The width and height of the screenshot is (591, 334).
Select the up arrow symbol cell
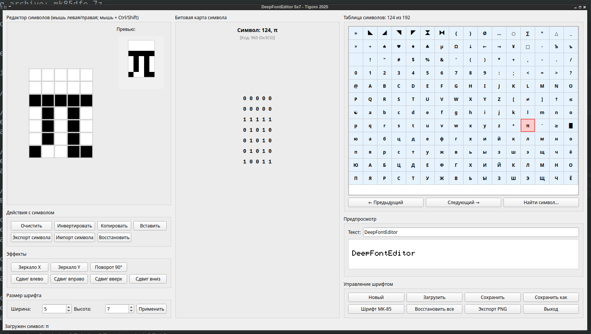point(556,99)
